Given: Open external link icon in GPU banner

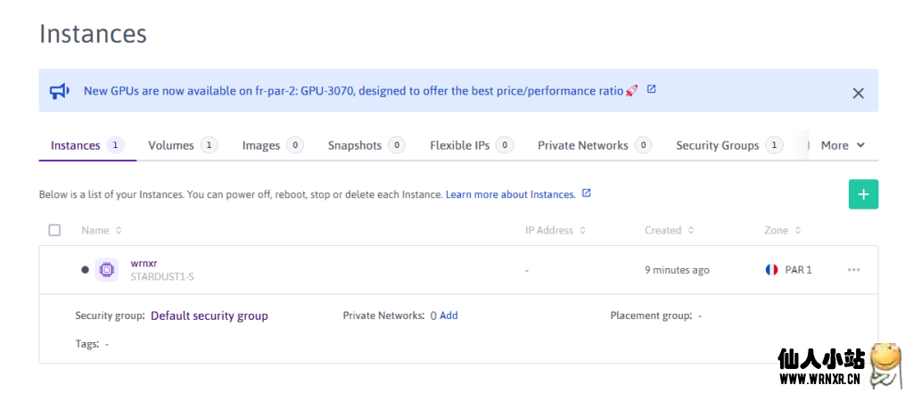Looking at the screenshot, I should tap(651, 89).
